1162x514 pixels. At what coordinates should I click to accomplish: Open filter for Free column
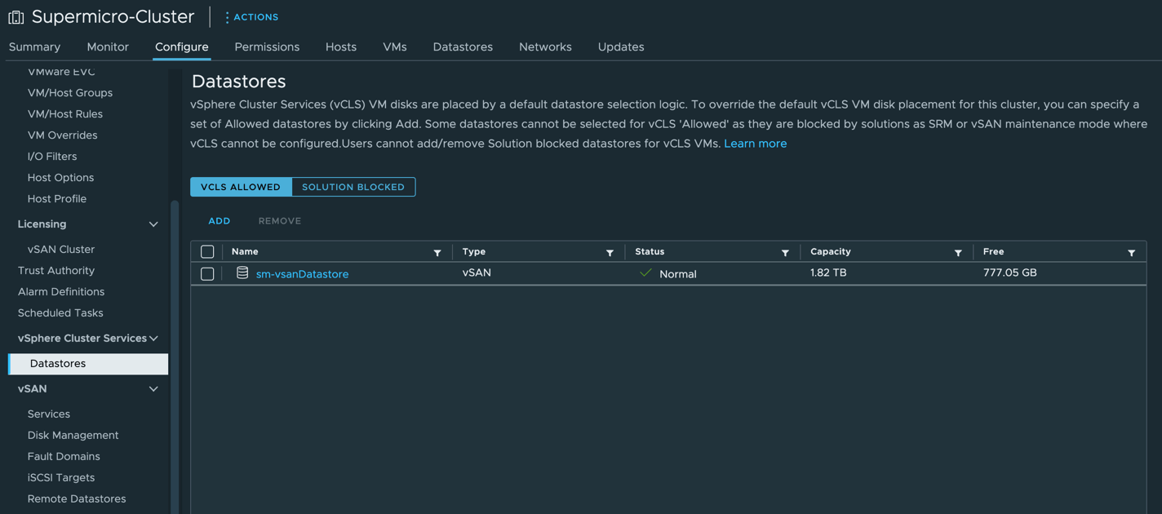pos(1131,253)
